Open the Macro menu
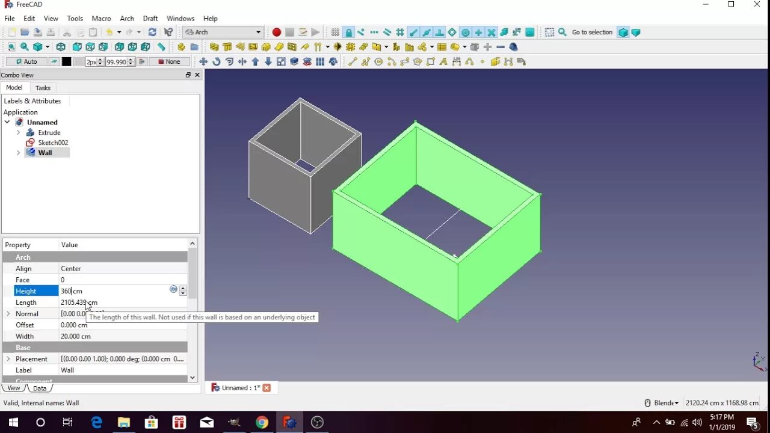 [x=101, y=19]
